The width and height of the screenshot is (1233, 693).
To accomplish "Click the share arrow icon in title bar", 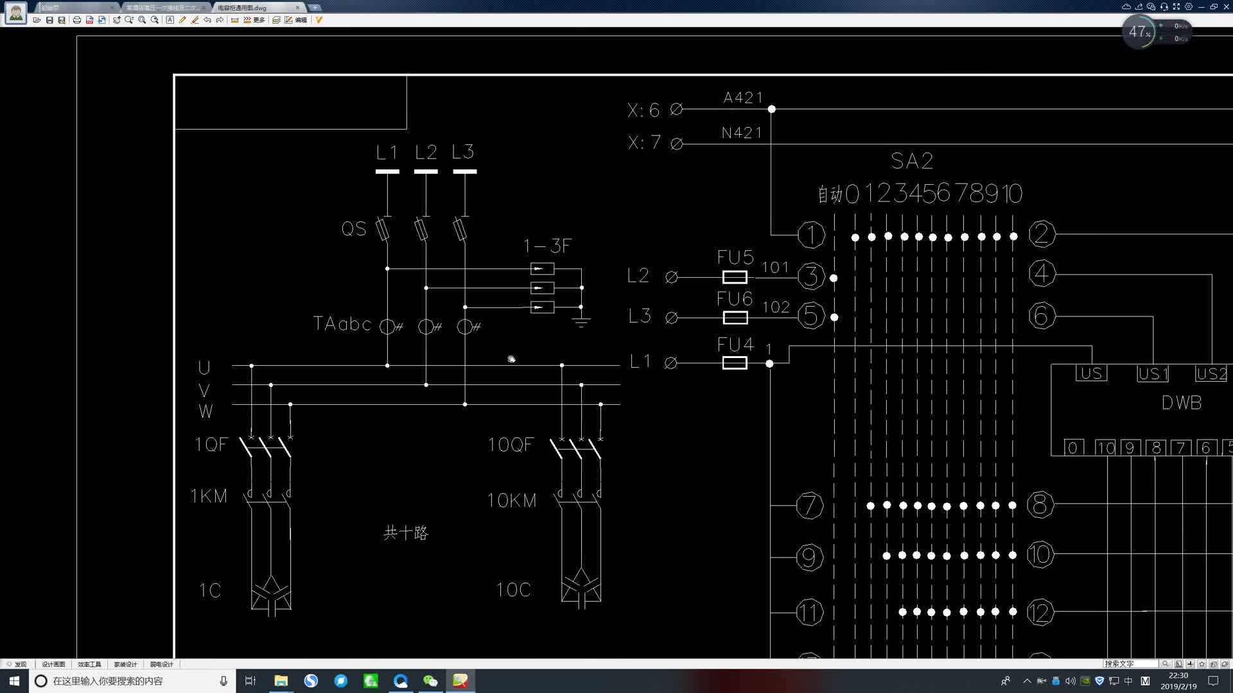I will [1139, 6].
